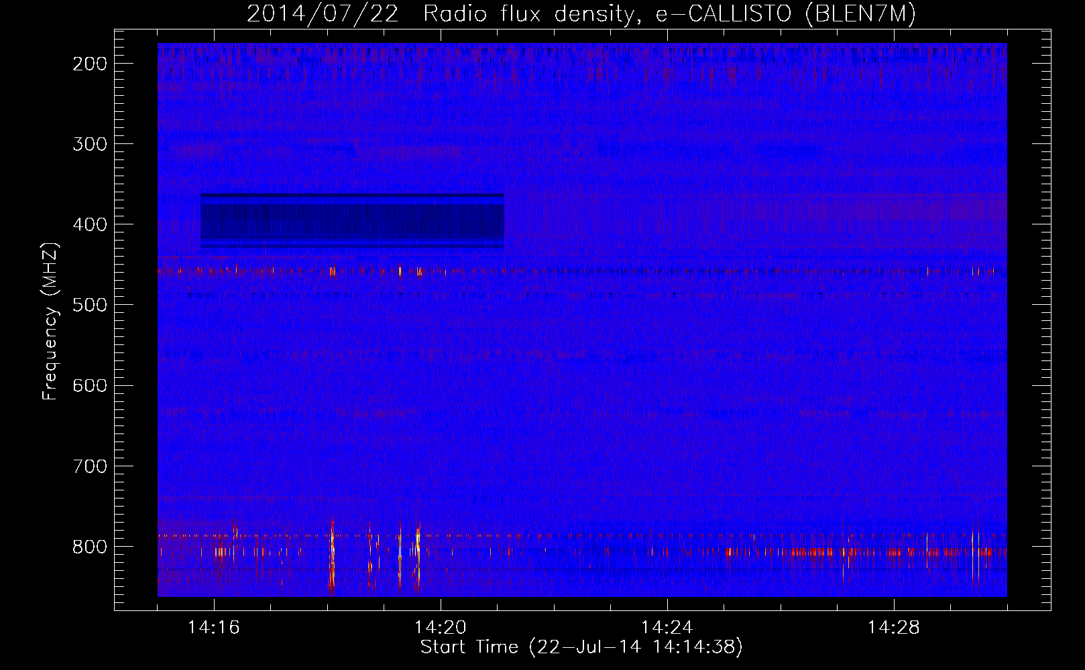1085x670 pixels.
Task: Click the 500 frequency tick label
Action: click(x=89, y=305)
